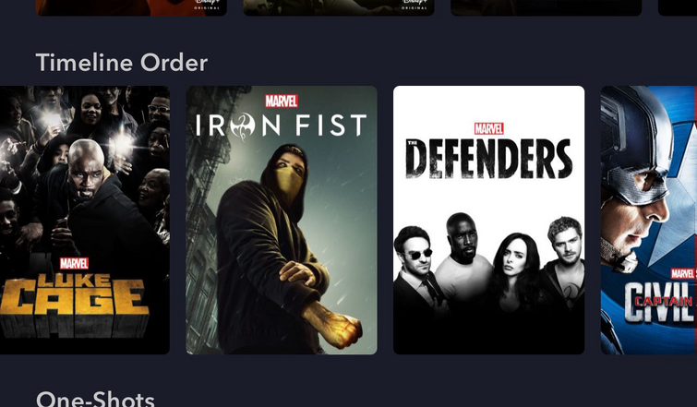Screen dimensions: 697x407
Task: Click the Marvel logo on Civil War poster
Action: tap(683, 273)
